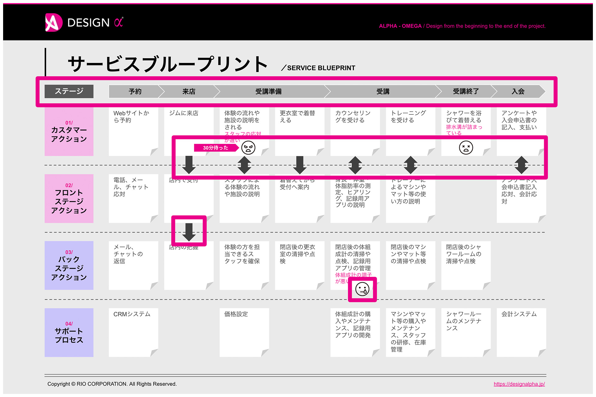
Task: Click the アンケートや入会申込書の記入、支払い card
Action: (x=521, y=132)
